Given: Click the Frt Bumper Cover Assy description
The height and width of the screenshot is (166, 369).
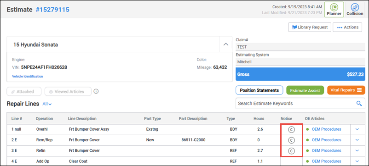Looking at the screenshot, I should point(89,129).
